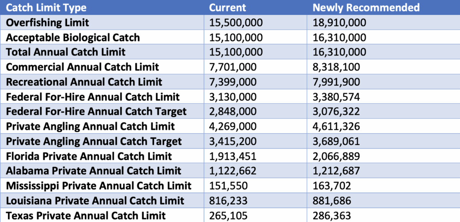Select the Texas recommended value 286,363

coord(332,215)
